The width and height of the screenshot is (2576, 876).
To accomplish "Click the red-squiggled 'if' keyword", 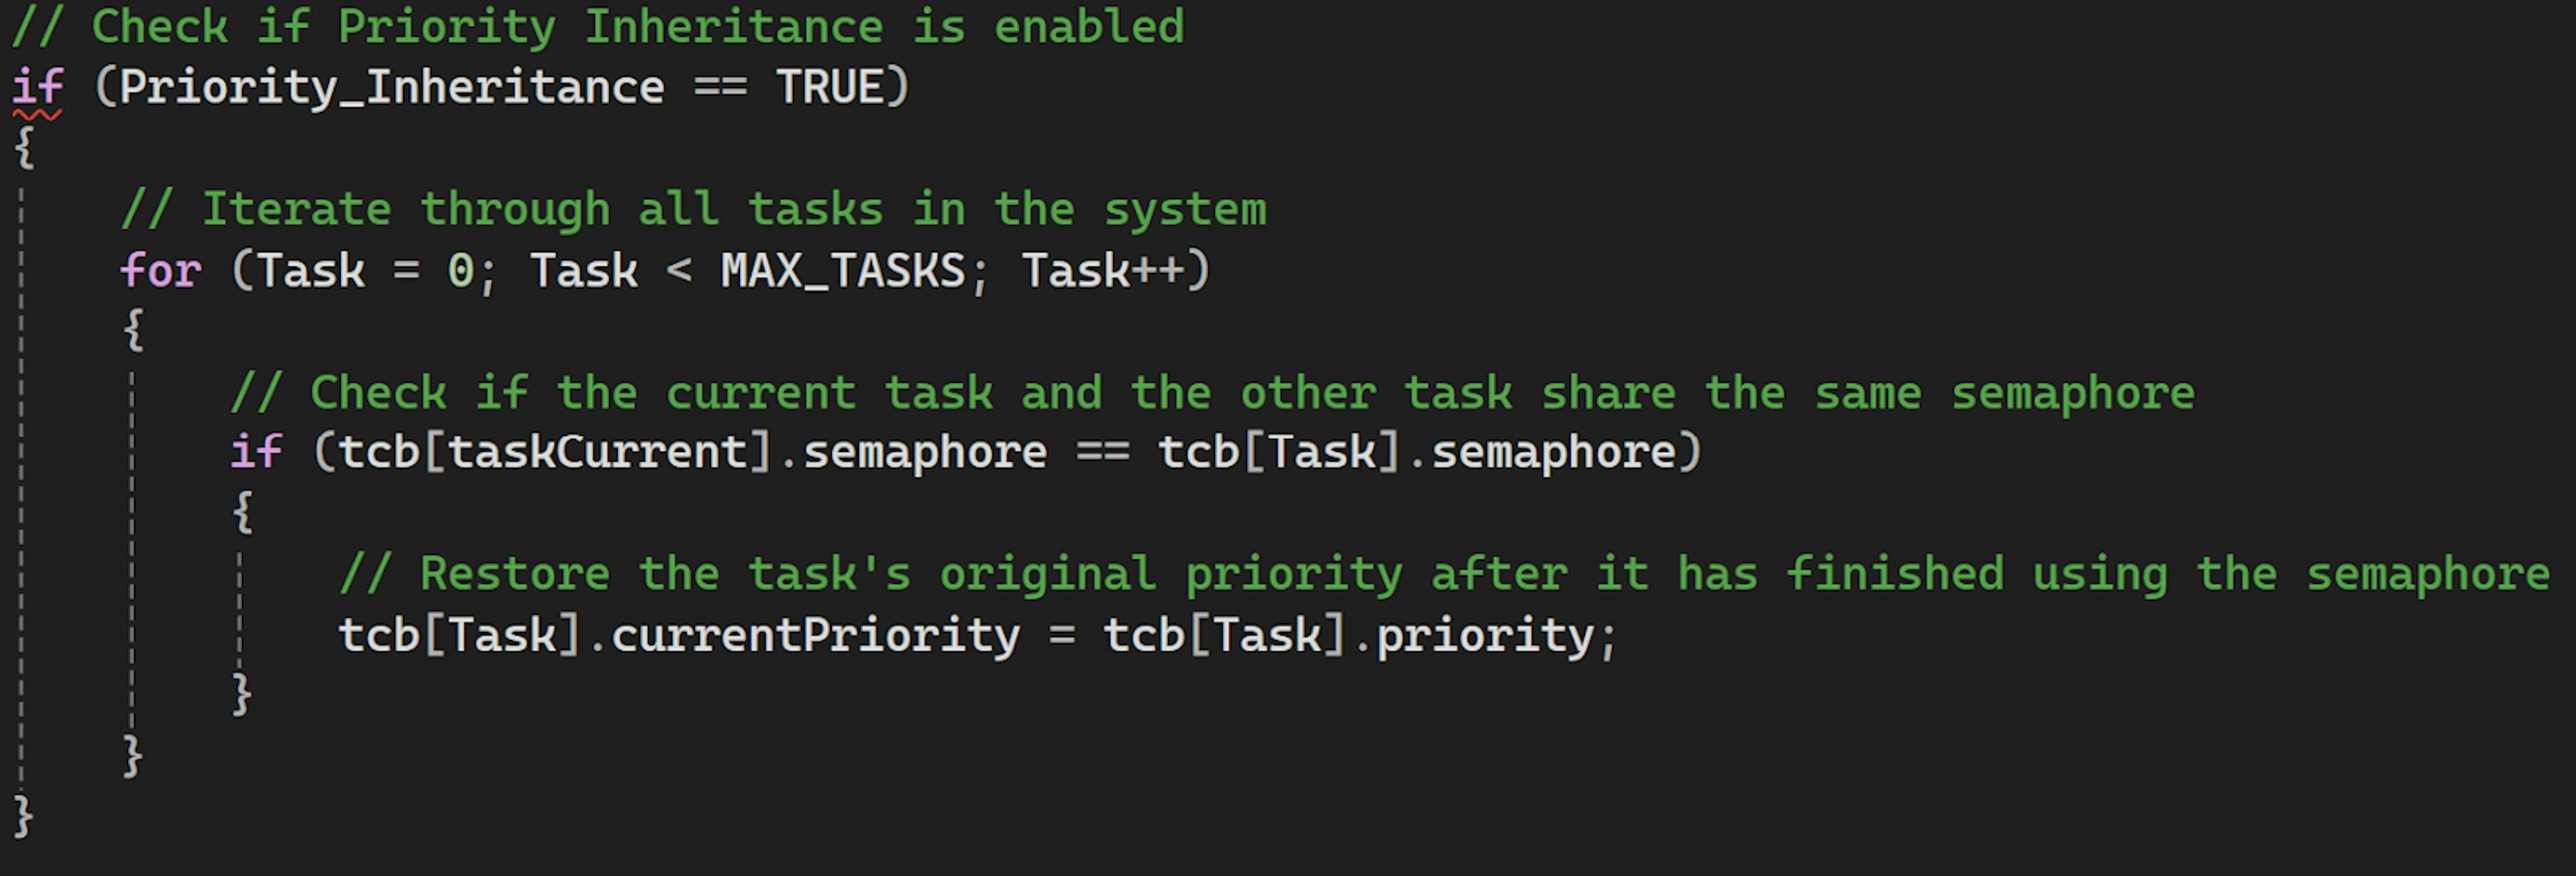I will point(38,88).
